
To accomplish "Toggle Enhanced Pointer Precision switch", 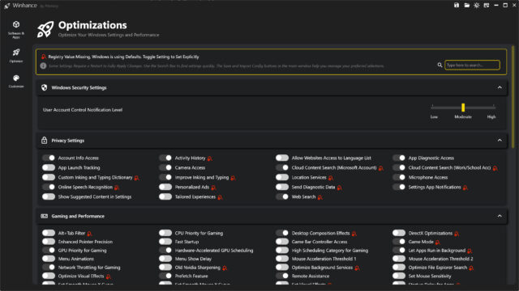I will [49, 242].
